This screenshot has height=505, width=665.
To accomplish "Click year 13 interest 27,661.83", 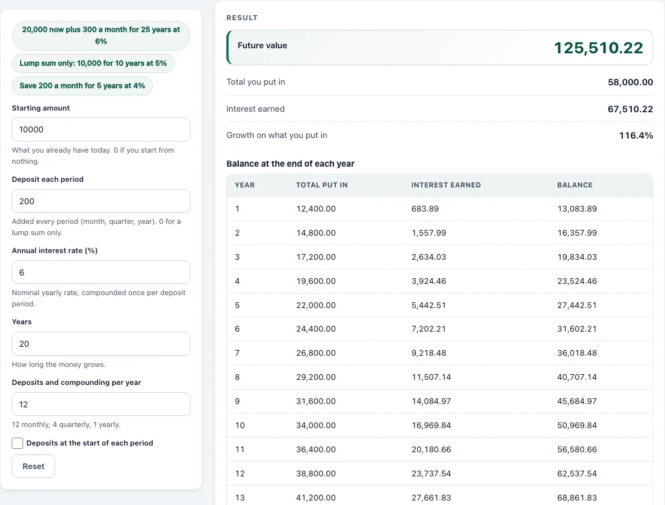I will click(x=431, y=498).
